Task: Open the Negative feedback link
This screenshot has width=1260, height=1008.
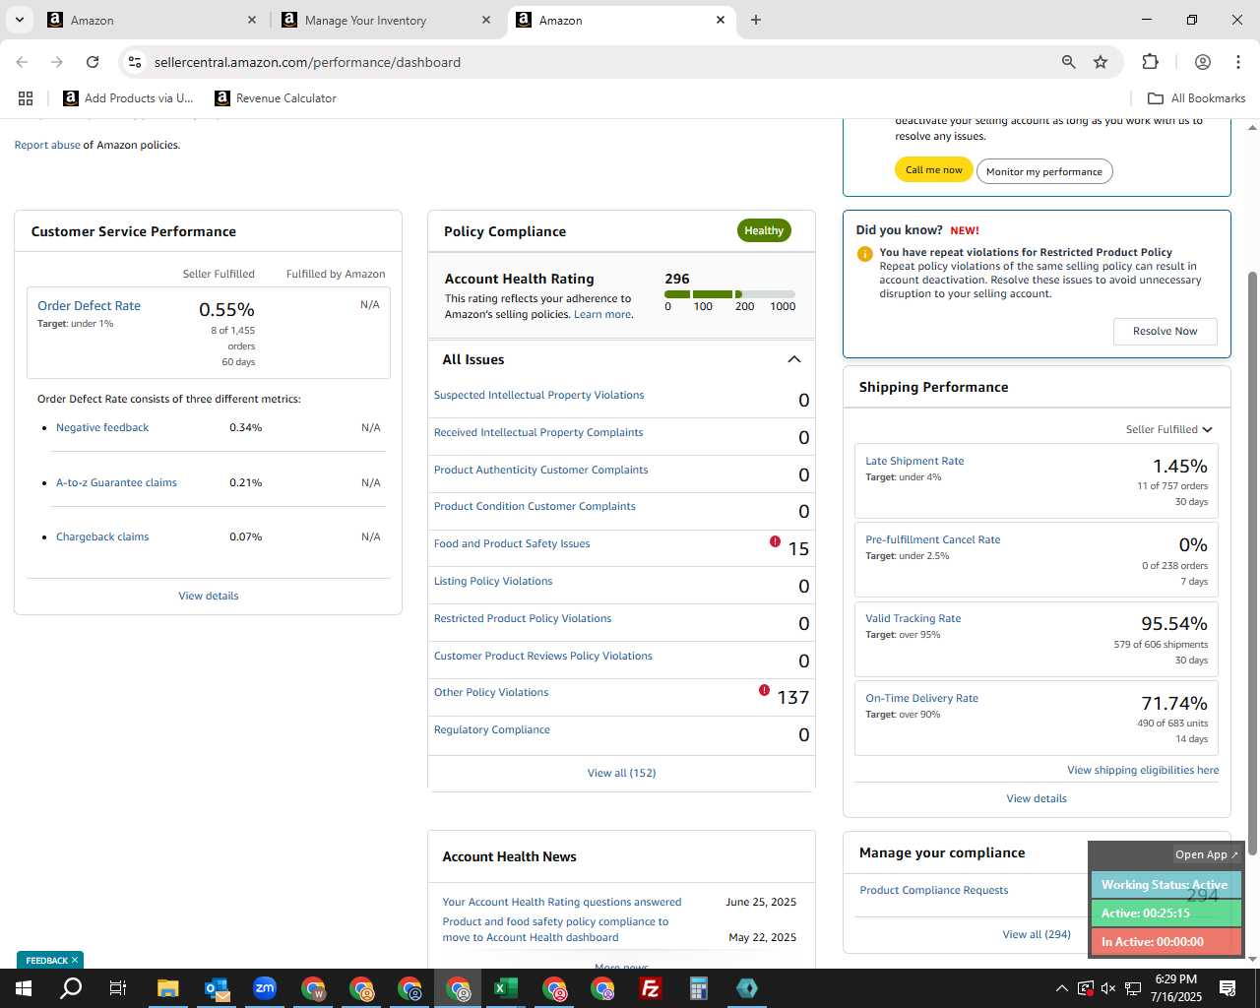Action: (102, 427)
